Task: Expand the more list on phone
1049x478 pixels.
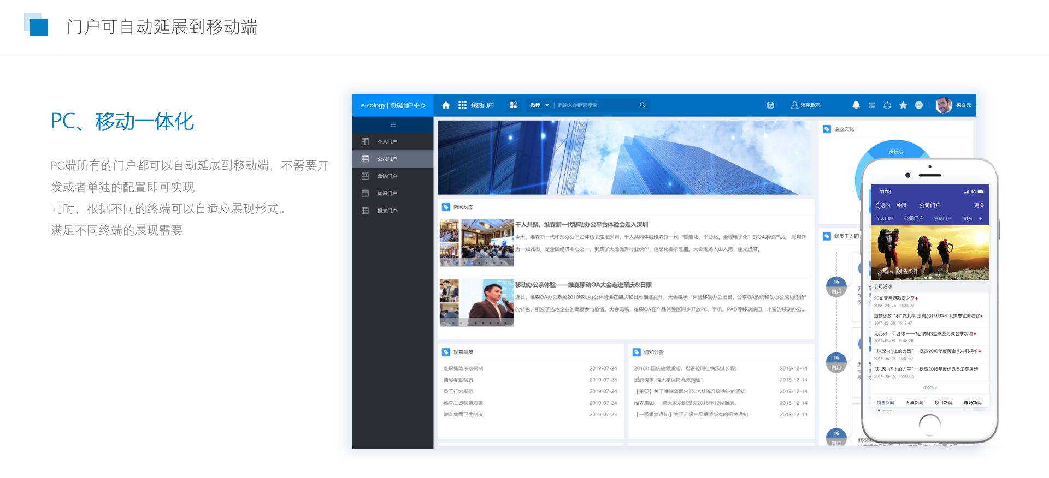Action: [x=930, y=388]
